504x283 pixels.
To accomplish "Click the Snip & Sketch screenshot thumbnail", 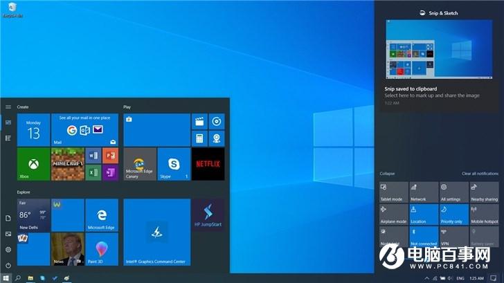I will coord(439,49).
